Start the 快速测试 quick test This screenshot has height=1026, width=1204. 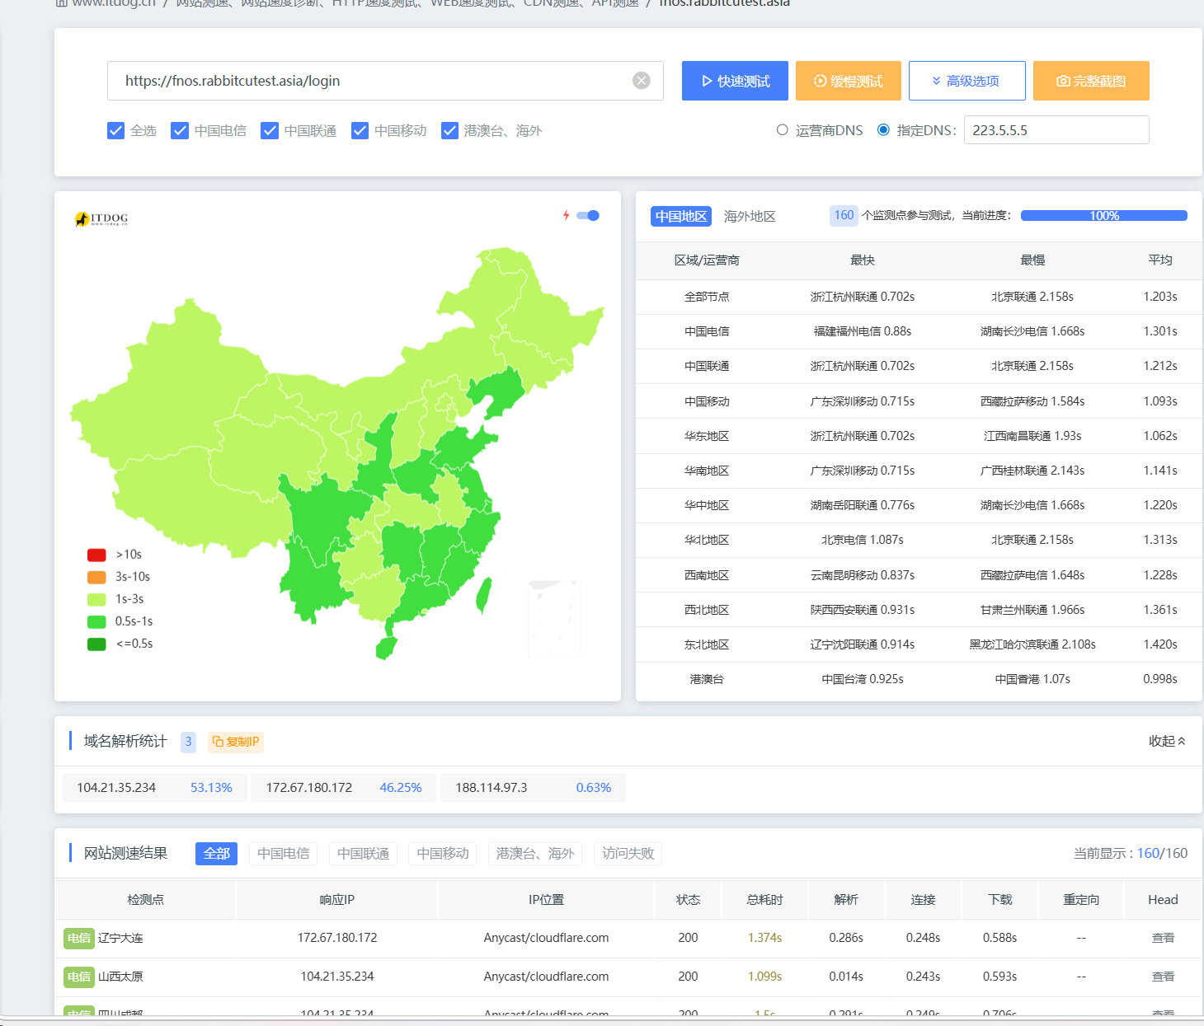(x=735, y=81)
